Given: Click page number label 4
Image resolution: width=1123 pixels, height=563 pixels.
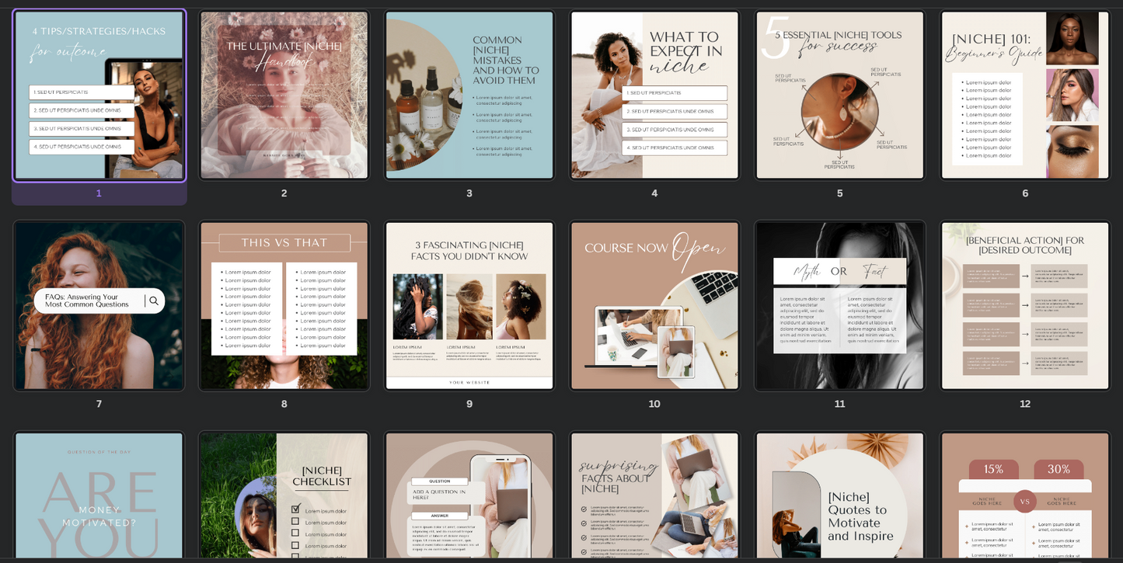Looking at the screenshot, I should pyautogui.click(x=654, y=193).
